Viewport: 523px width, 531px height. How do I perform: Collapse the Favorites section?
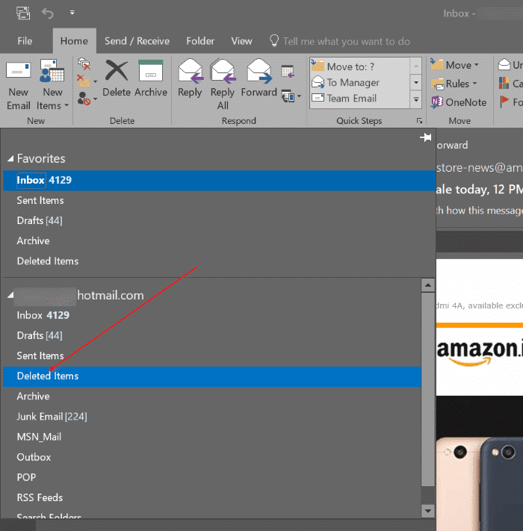click(x=10, y=158)
